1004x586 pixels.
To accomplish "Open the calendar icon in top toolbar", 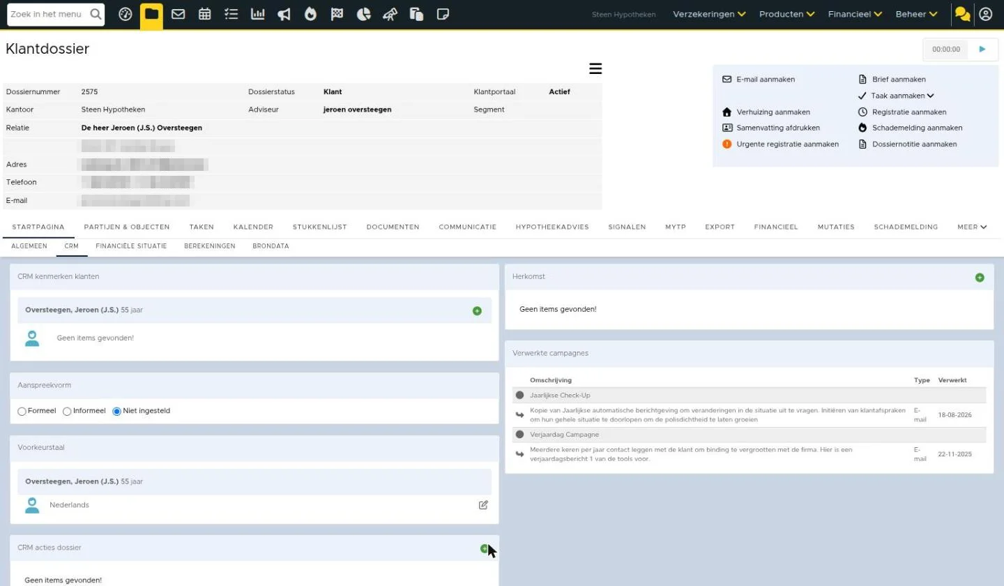I will click(x=204, y=14).
